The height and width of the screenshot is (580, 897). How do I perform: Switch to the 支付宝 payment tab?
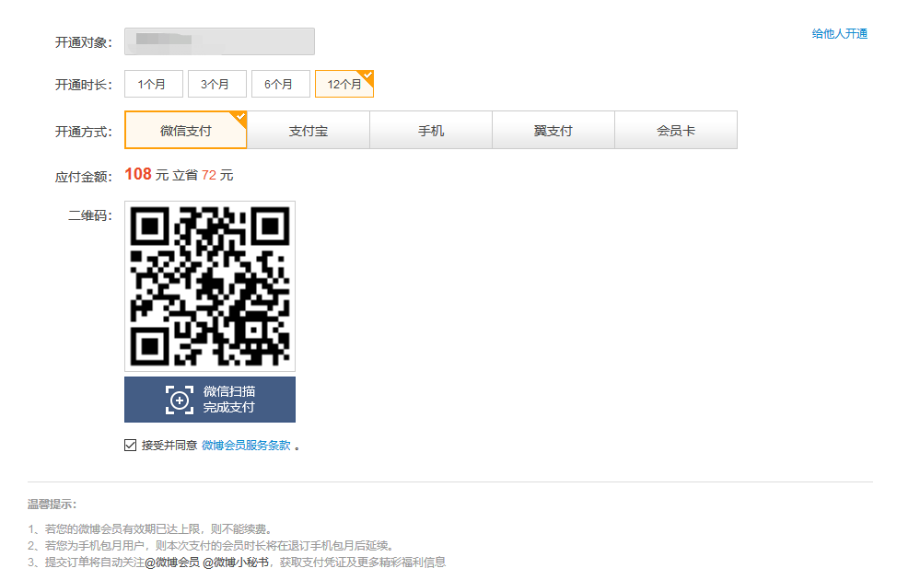309,131
